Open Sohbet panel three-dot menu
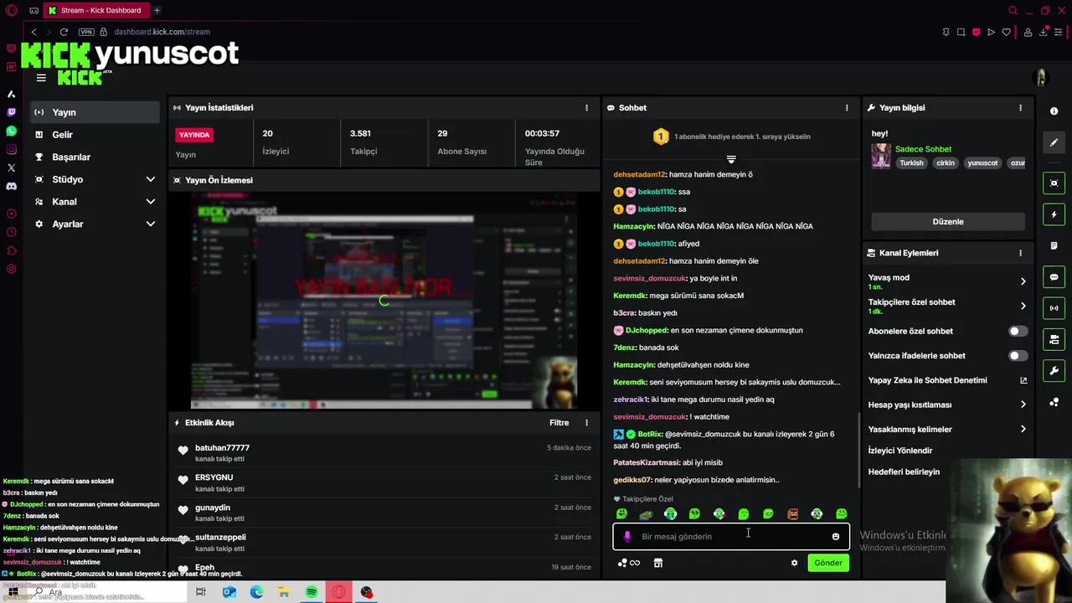The image size is (1072, 603). [x=847, y=108]
